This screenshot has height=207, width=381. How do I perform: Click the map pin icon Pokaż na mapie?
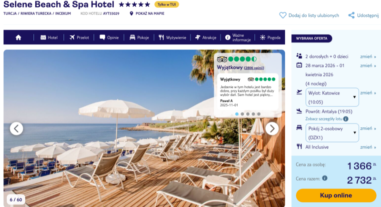pos(131,13)
